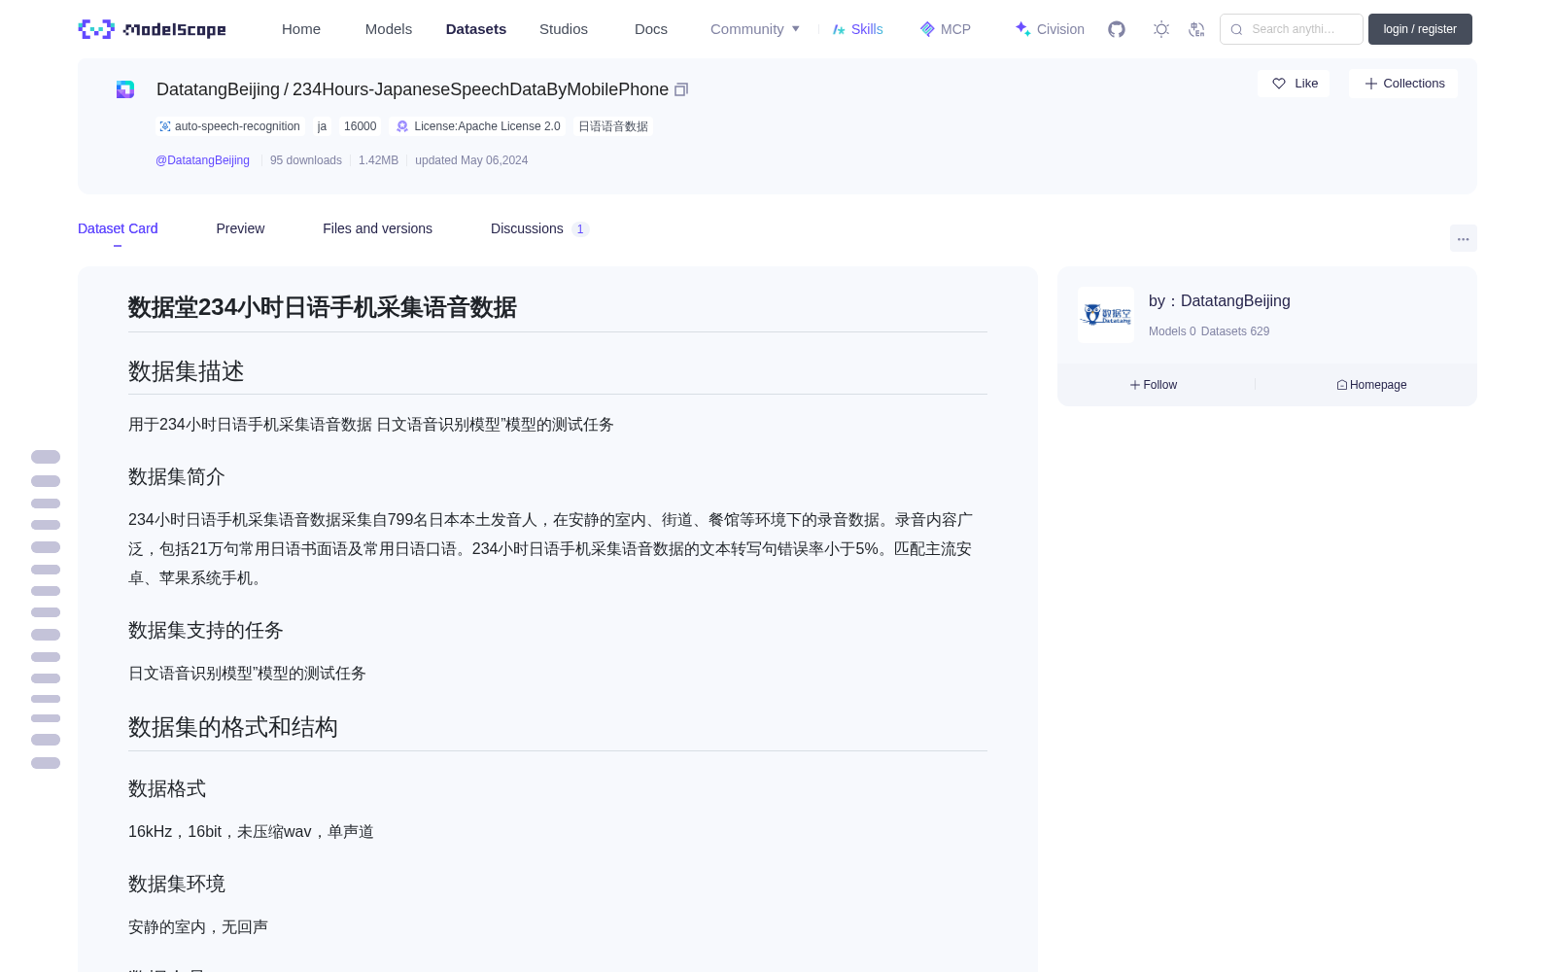Switch to Files and versions tab
Viewport: 1555px width, 972px height.
pos(377,228)
